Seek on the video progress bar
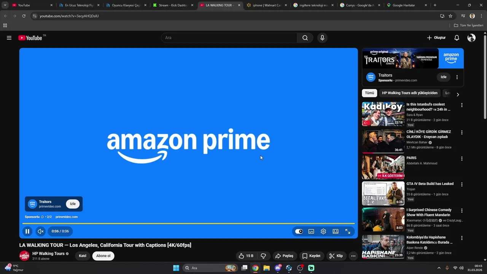 [188, 223]
